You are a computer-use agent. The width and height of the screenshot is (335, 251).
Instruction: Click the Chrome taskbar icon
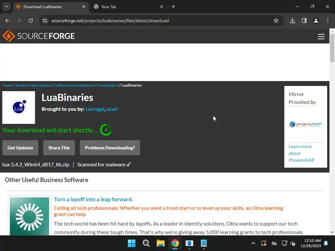[175, 243]
